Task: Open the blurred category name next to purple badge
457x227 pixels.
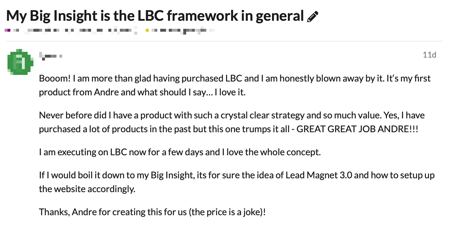Action: [75, 30]
